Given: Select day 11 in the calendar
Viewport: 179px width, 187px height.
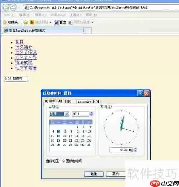Looking at the screenshot, I should click(x=52, y=136).
